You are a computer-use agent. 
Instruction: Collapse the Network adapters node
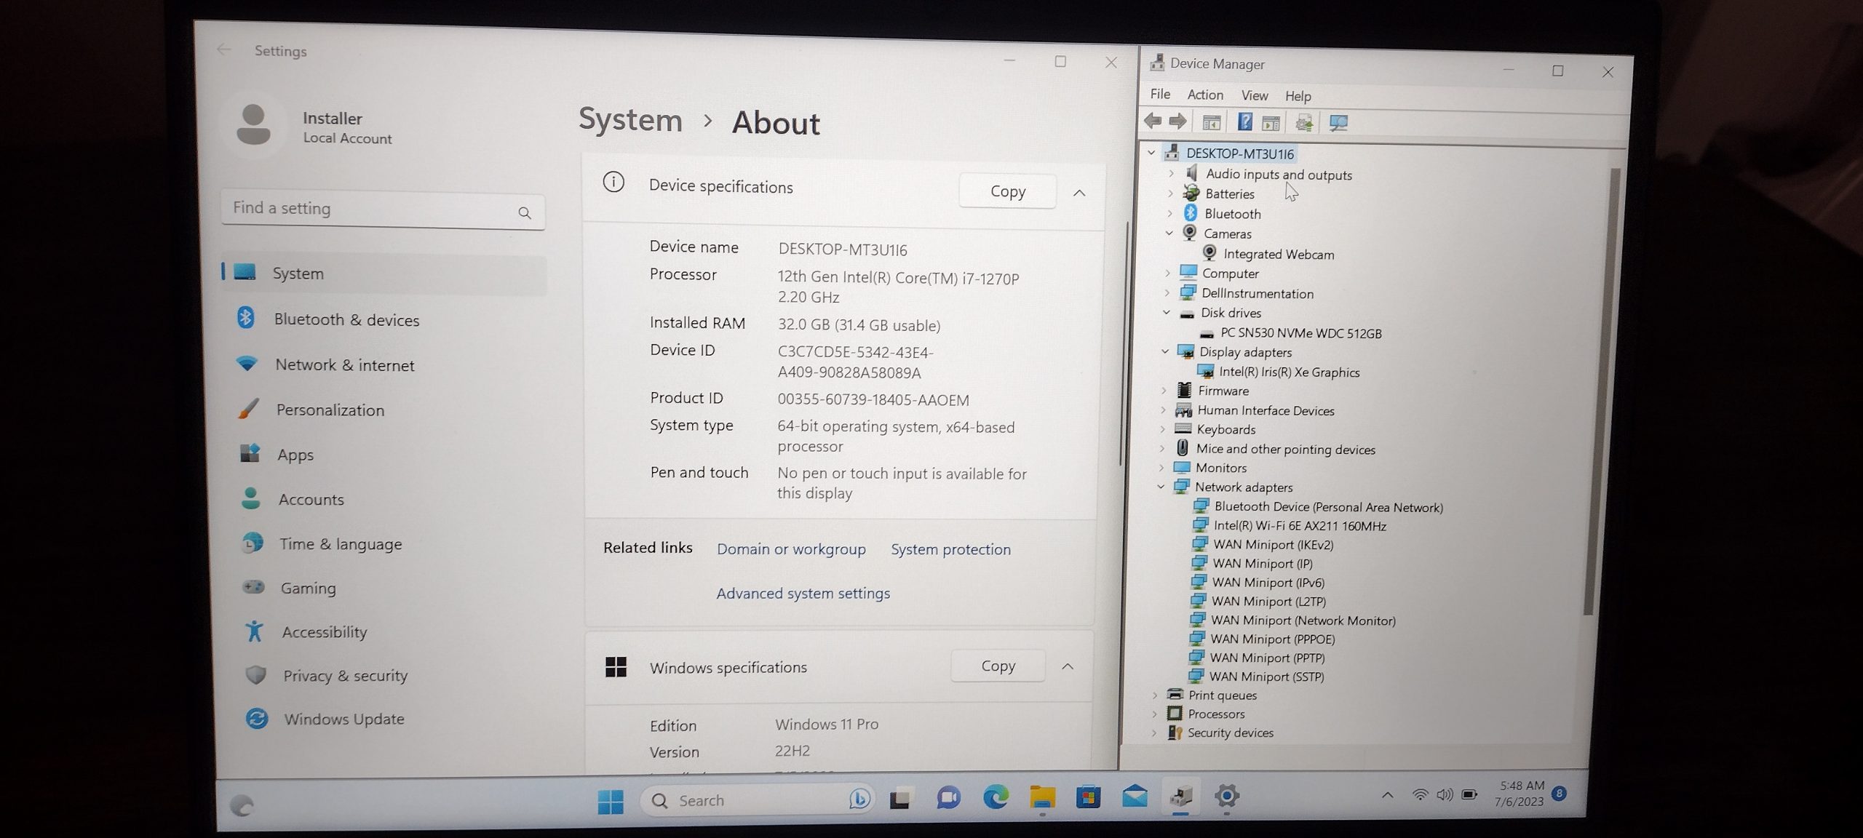(1161, 487)
